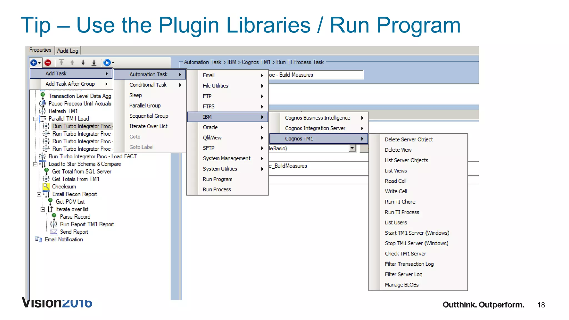Choose List Users from TM1 menu
Image resolution: width=569 pixels, height=320 pixels.
418,222
